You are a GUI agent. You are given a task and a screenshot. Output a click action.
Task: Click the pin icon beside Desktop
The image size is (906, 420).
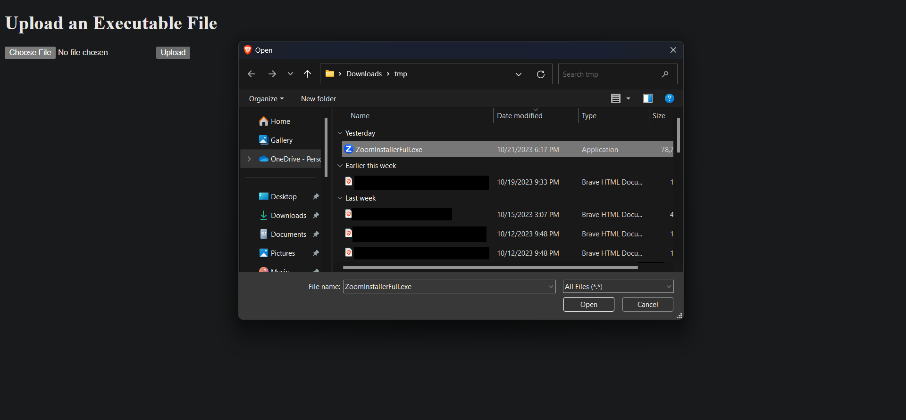click(x=316, y=197)
